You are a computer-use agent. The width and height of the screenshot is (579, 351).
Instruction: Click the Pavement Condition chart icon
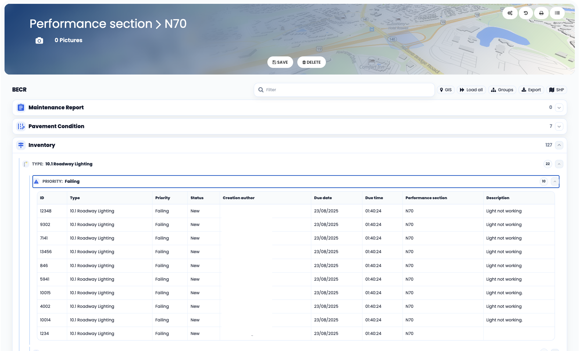click(21, 126)
